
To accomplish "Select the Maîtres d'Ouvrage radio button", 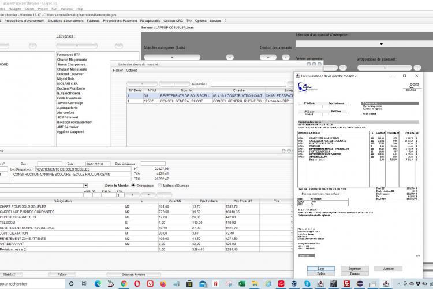I will pos(159,186).
